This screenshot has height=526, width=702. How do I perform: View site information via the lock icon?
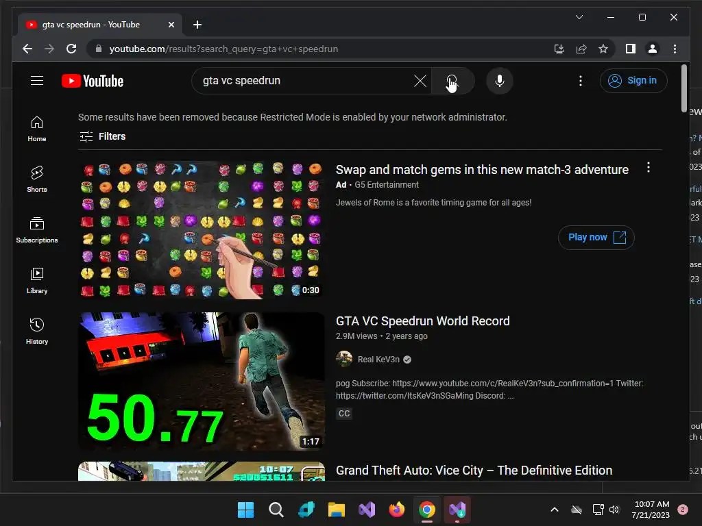99,49
